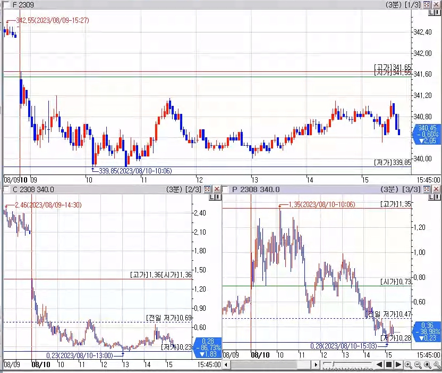Maximize the P 2308 340.0 chart pane
The width and height of the screenshot is (442, 373).
(427, 189)
